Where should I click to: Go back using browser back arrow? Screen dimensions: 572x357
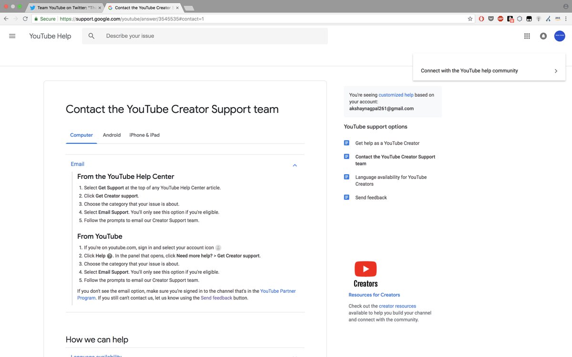click(x=6, y=19)
